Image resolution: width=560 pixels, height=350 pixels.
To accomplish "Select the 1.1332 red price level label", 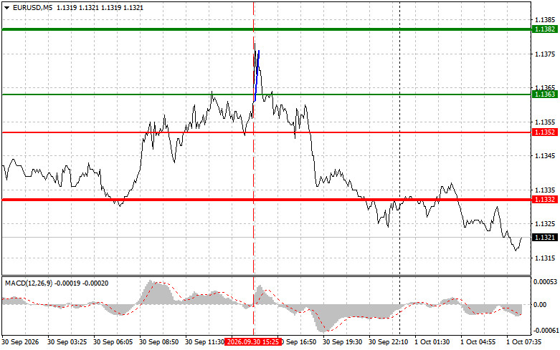I will pyautogui.click(x=545, y=200).
